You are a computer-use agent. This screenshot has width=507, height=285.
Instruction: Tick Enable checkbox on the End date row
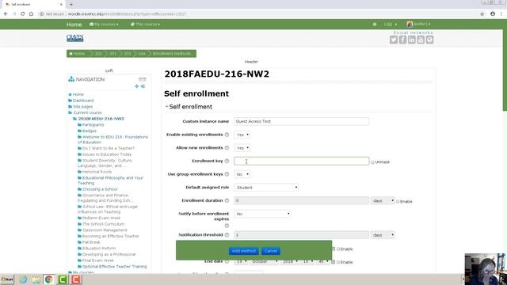tap(338, 262)
